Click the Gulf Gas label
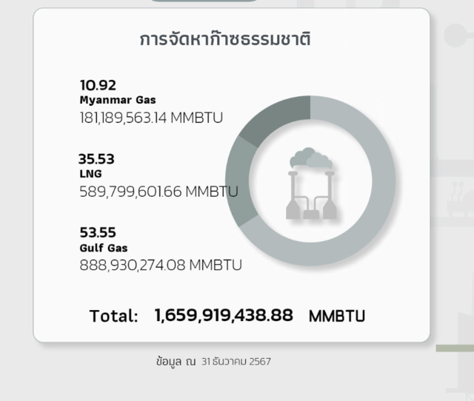This screenshot has width=474, height=401. point(104,248)
